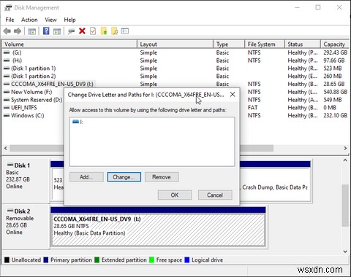Click the File System column header

(265, 44)
